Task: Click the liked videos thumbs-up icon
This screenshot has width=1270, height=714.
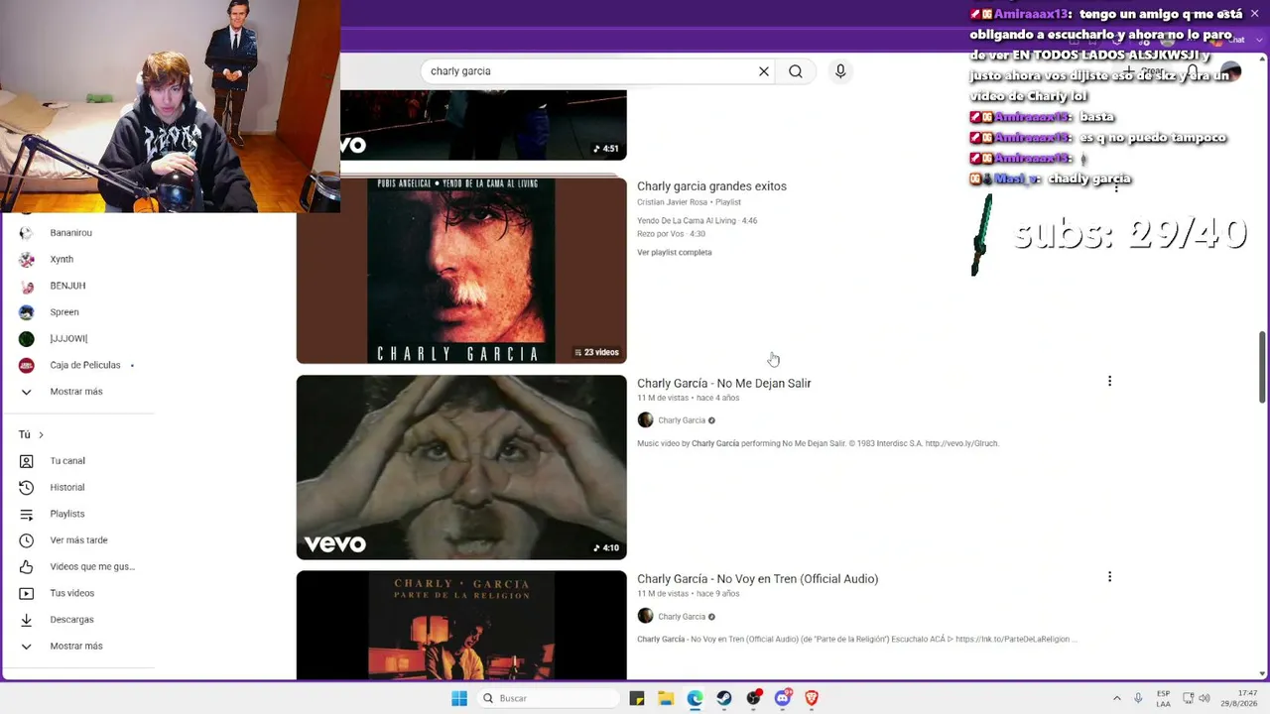Action: [x=27, y=567]
